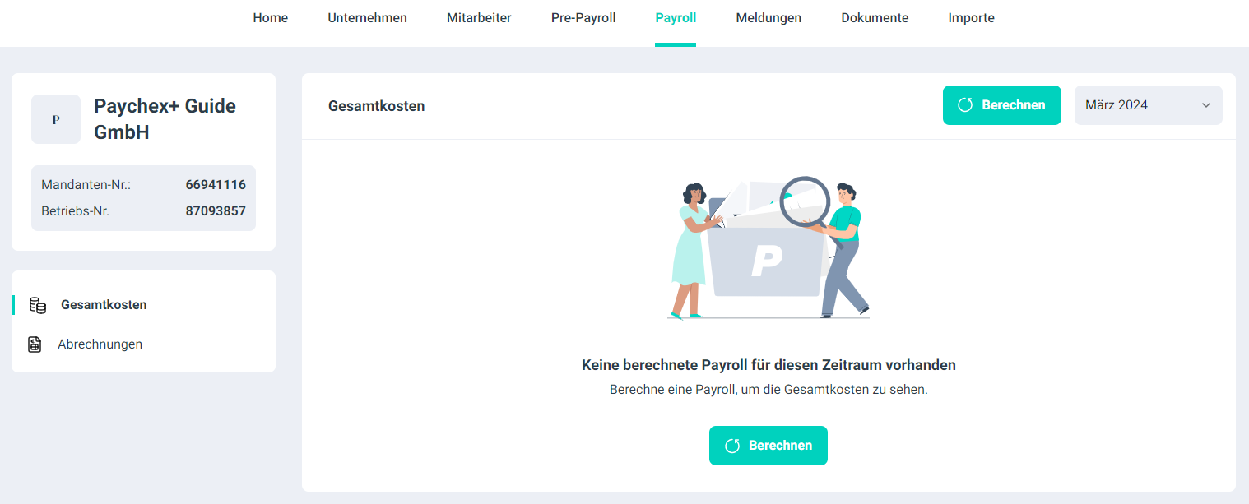This screenshot has height=504, width=1249.
Task: Click refresh icon in bottom Berechnen button
Action: [x=732, y=446]
